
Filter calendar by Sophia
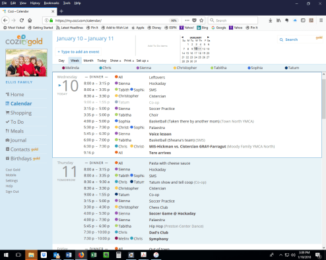click(255, 68)
